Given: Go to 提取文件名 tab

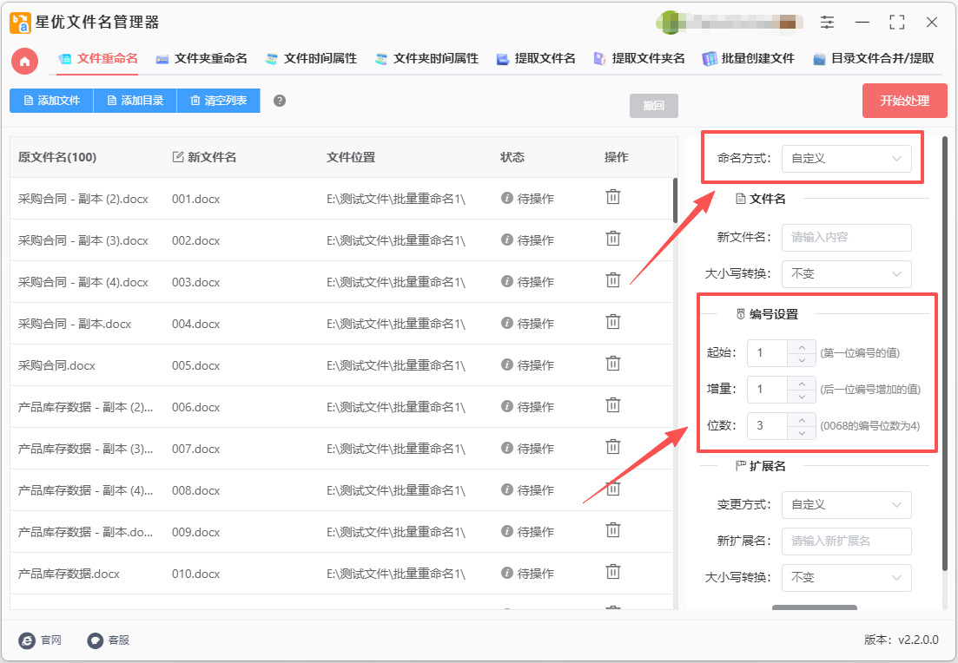Looking at the screenshot, I should [536, 59].
